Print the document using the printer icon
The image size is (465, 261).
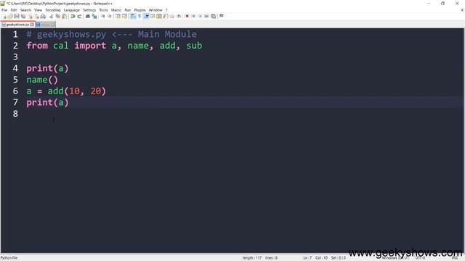pyautogui.click(x=43, y=16)
